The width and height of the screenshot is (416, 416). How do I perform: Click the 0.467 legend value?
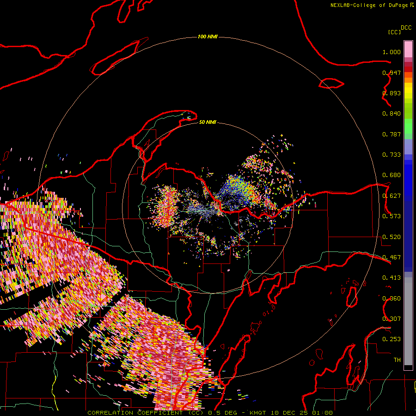pyautogui.click(x=392, y=257)
